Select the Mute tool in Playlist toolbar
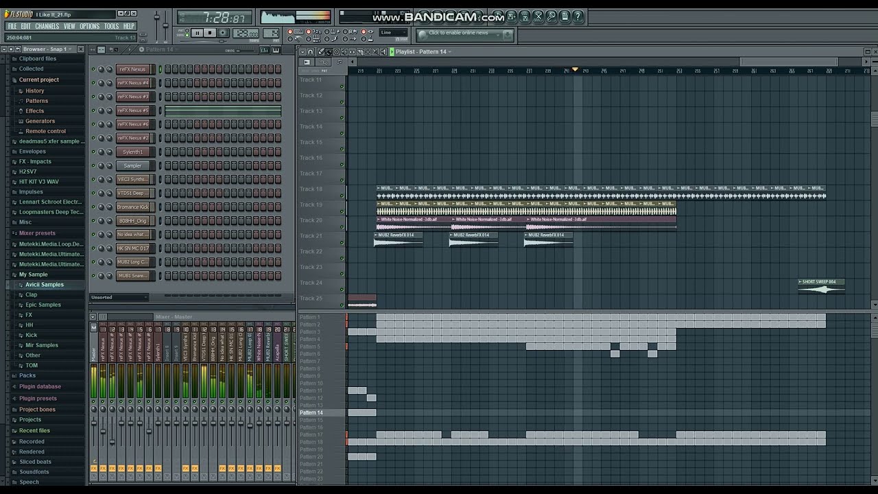 point(344,52)
